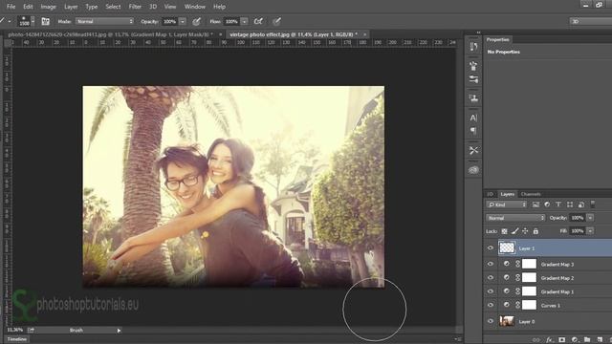This screenshot has height=344, width=612.
Task: Open the View menu
Action: tap(170, 7)
